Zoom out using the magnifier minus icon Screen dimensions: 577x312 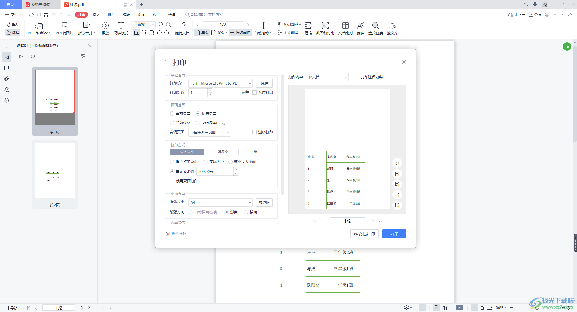point(161,25)
